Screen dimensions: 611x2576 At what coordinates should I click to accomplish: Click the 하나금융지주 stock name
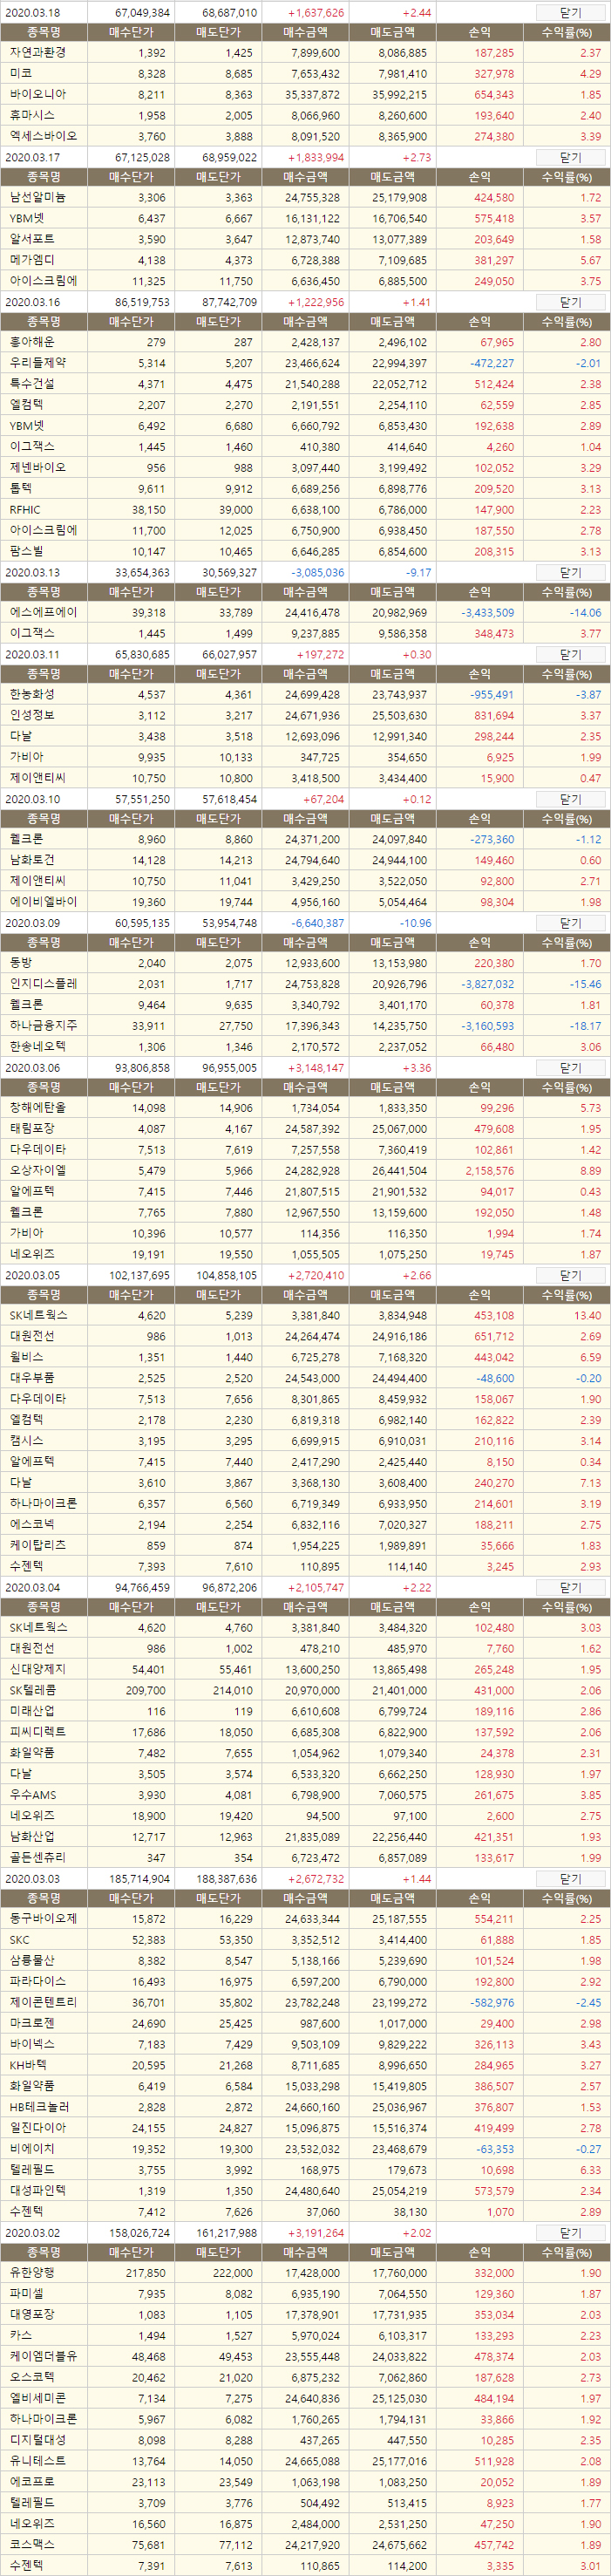(x=43, y=1026)
